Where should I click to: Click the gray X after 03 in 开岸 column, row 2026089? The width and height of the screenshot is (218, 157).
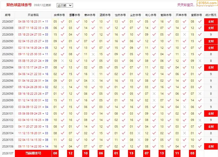coord(184,34)
